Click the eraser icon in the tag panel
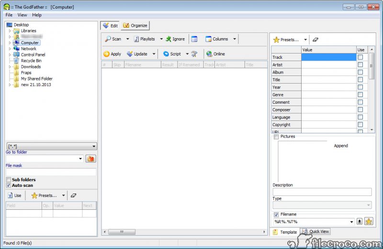 coord(315,40)
